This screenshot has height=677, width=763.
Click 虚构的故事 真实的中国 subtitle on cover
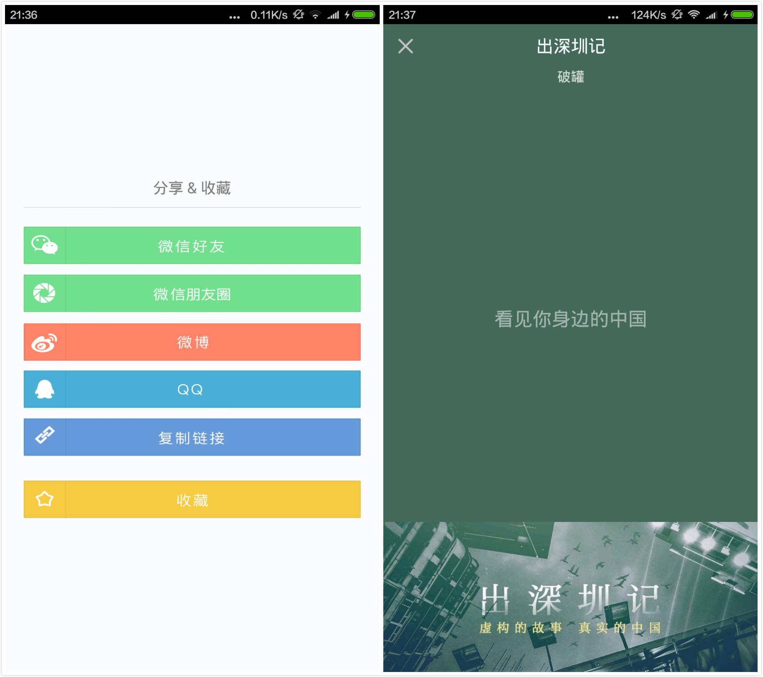pyautogui.click(x=570, y=628)
